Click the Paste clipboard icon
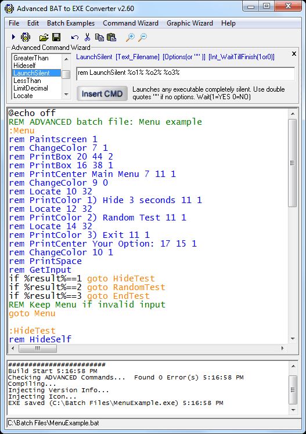 (111, 37)
